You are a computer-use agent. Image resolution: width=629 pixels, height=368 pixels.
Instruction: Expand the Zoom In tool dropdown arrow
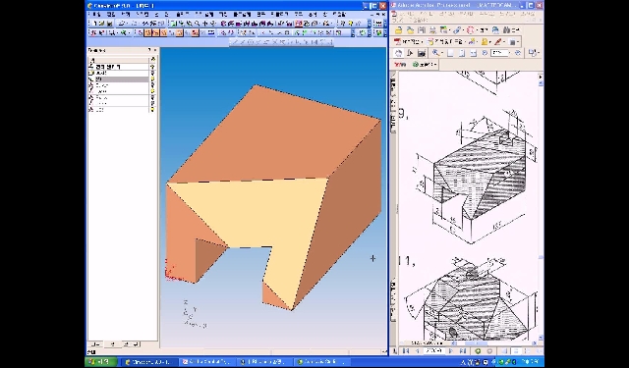click(x=441, y=53)
